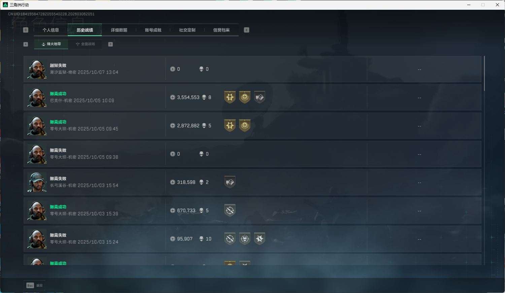Open the 账号成就 tab
The width and height of the screenshot is (505, 293).
tap(153, 30)
